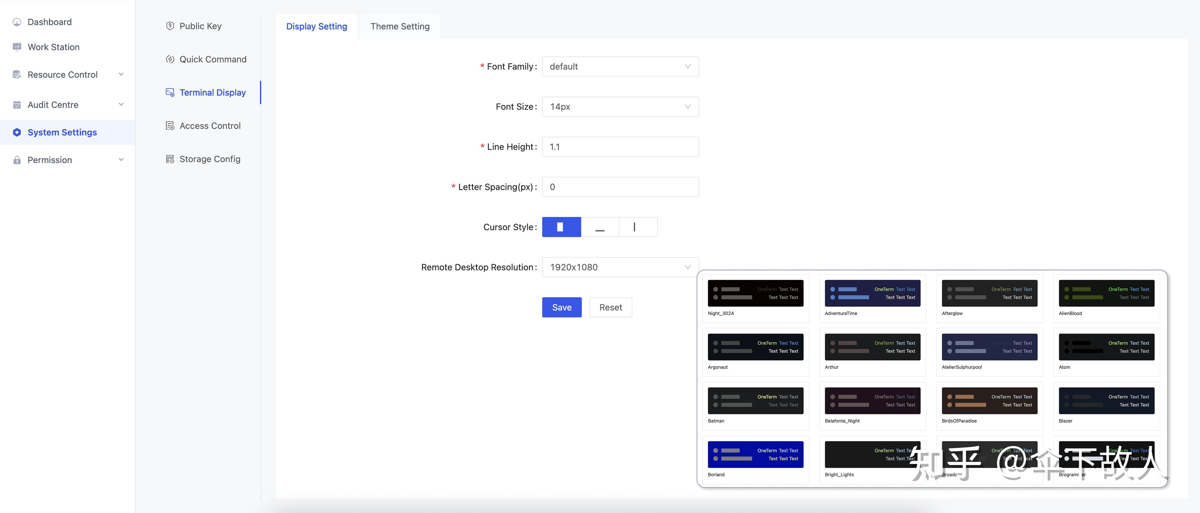Screen dimensions: 1200x513
Task: Click the Save button
Action: [561, 307]
